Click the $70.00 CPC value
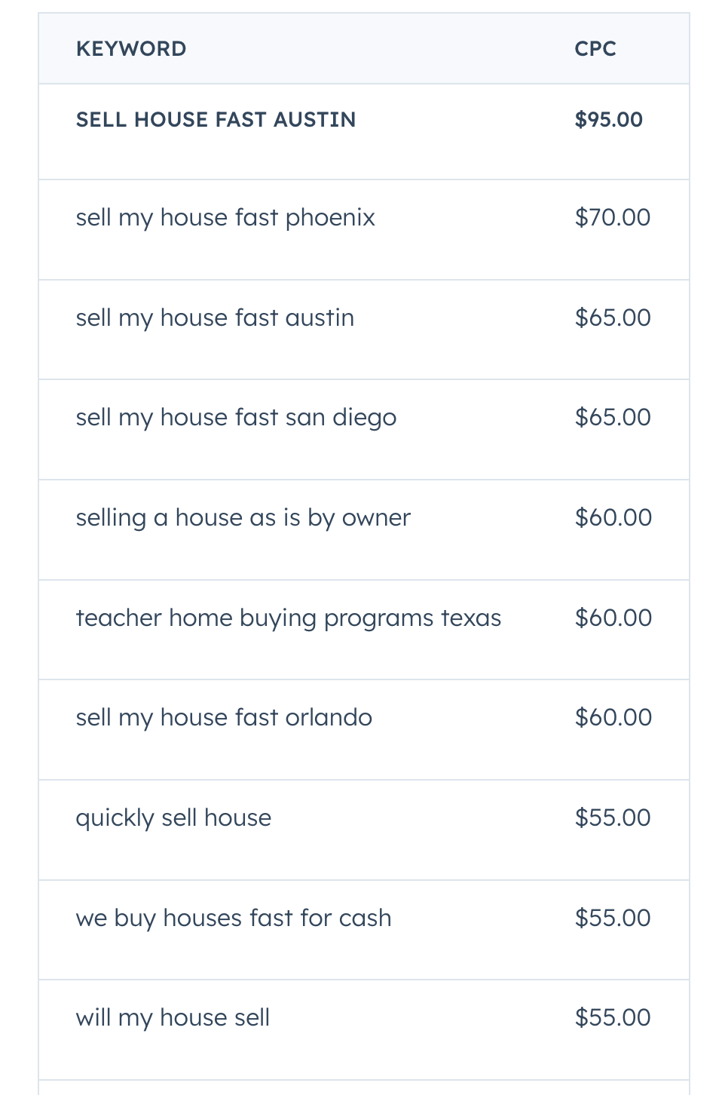Screen dimensions: 722x1095 [613, 218]
